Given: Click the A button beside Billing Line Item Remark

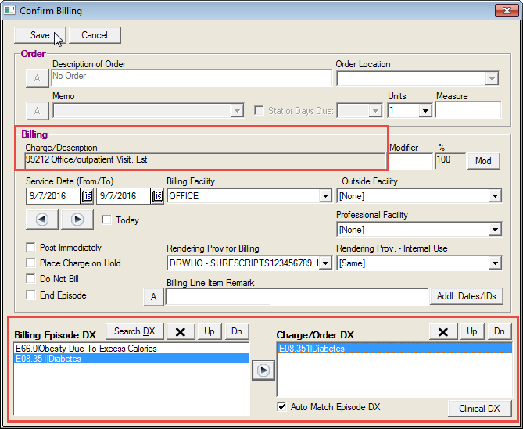Looking at the screenshot, I should coord(153,296).
